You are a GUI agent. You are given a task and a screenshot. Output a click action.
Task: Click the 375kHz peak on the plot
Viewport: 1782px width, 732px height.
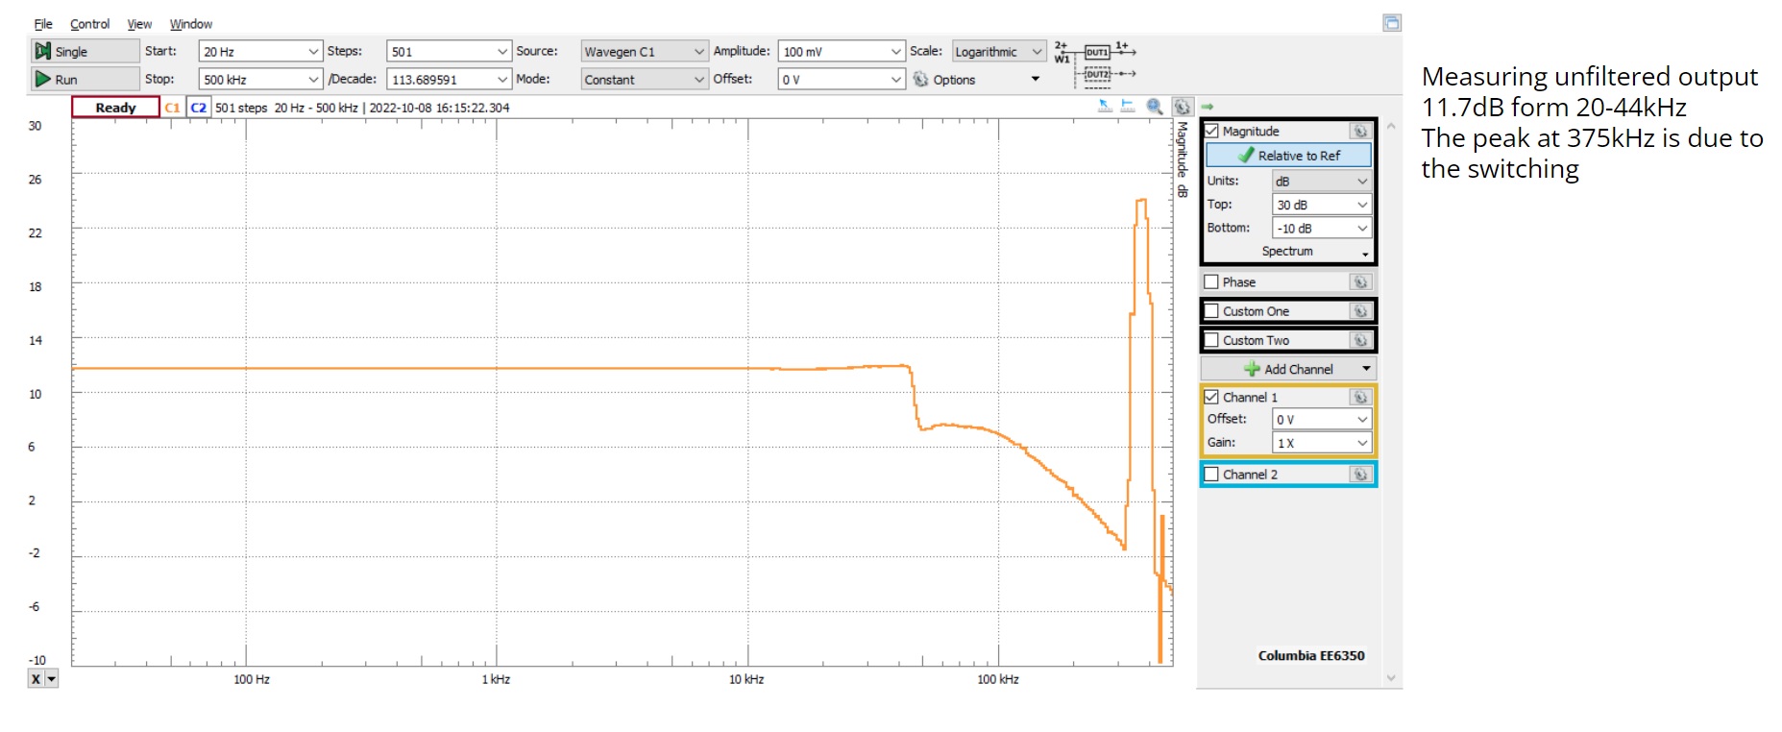tap(1141, 201)
